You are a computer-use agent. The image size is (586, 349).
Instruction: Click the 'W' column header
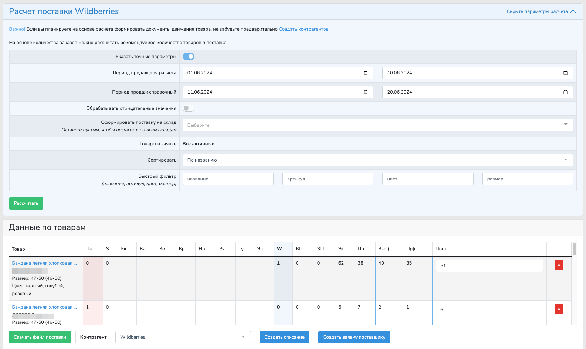click(x=280, y=249)
